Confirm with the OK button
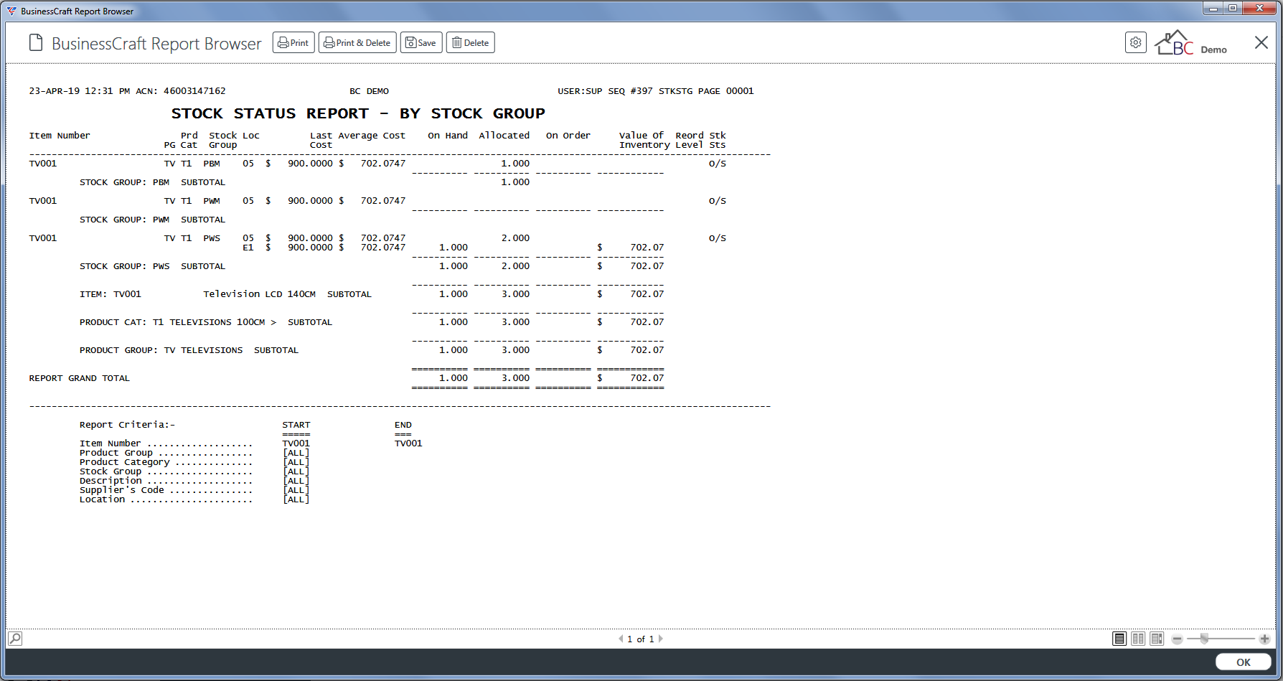The image size is (1283, 681). 1244,662
